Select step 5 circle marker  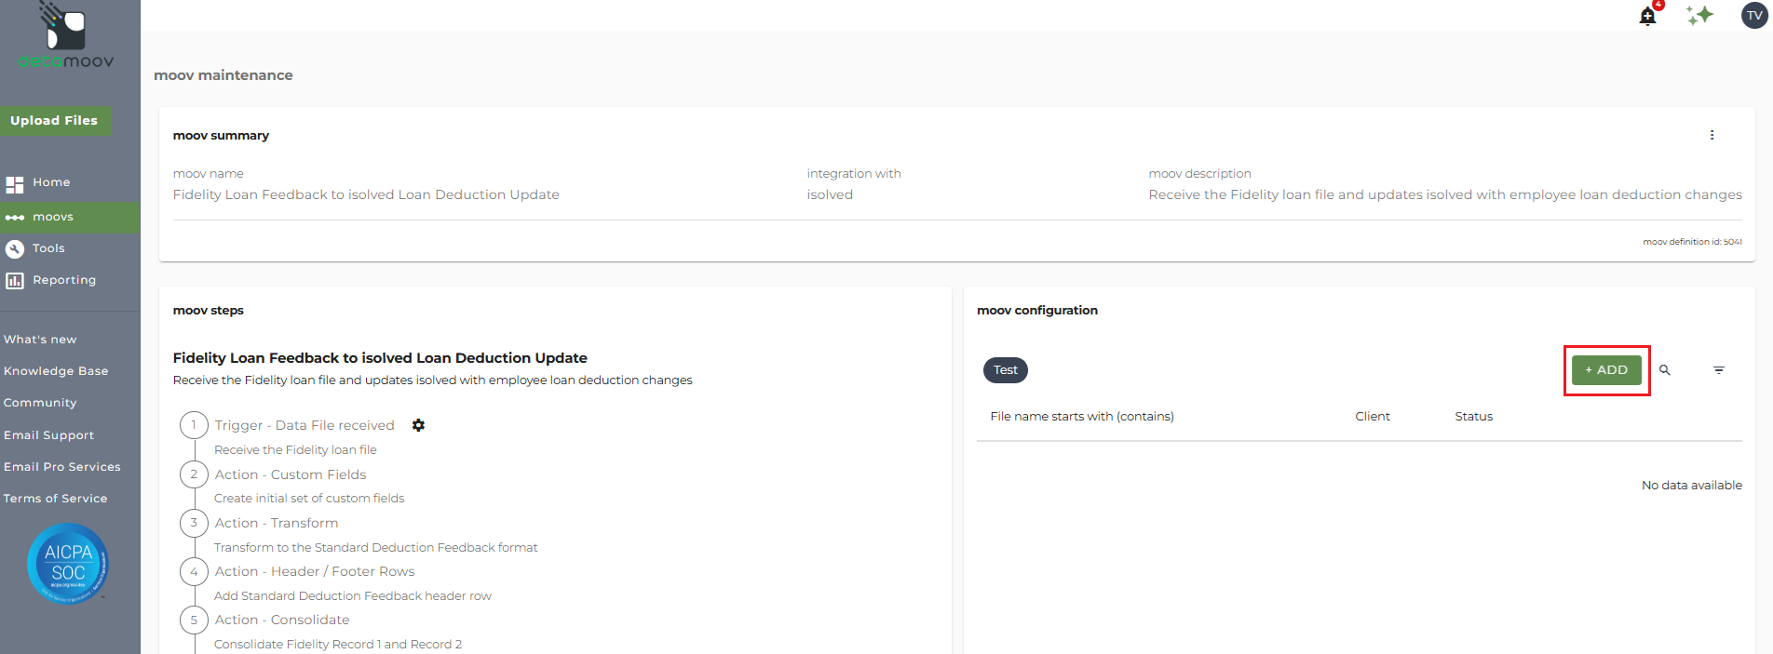[194, 620]
